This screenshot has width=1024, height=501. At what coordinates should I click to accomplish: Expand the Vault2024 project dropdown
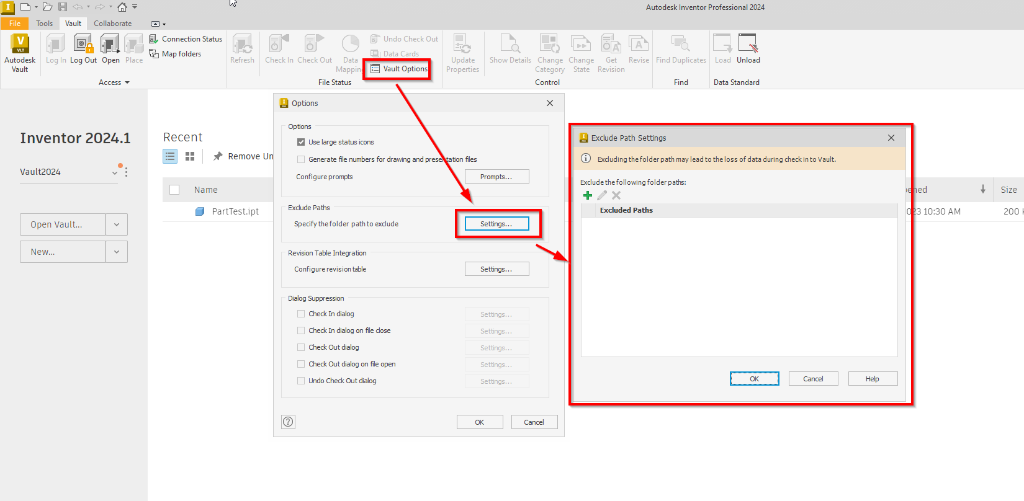pyautogui.click(x=114, y=172)
